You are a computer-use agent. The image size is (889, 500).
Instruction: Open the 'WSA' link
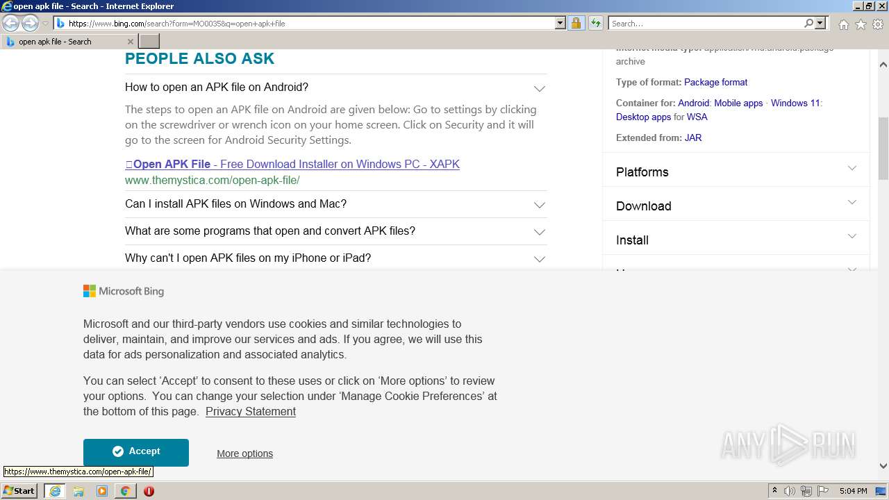697,117
